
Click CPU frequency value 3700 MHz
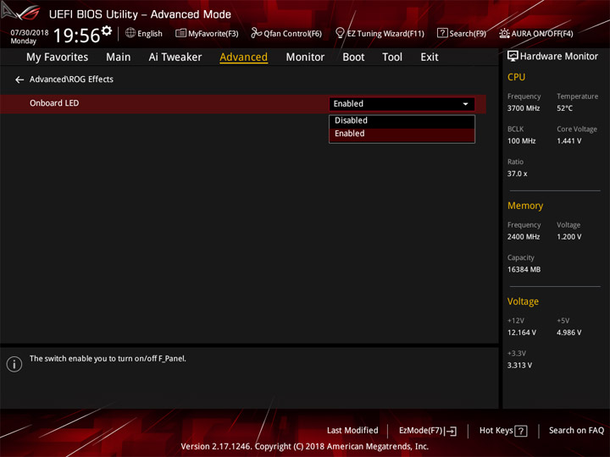coord(524,108)
